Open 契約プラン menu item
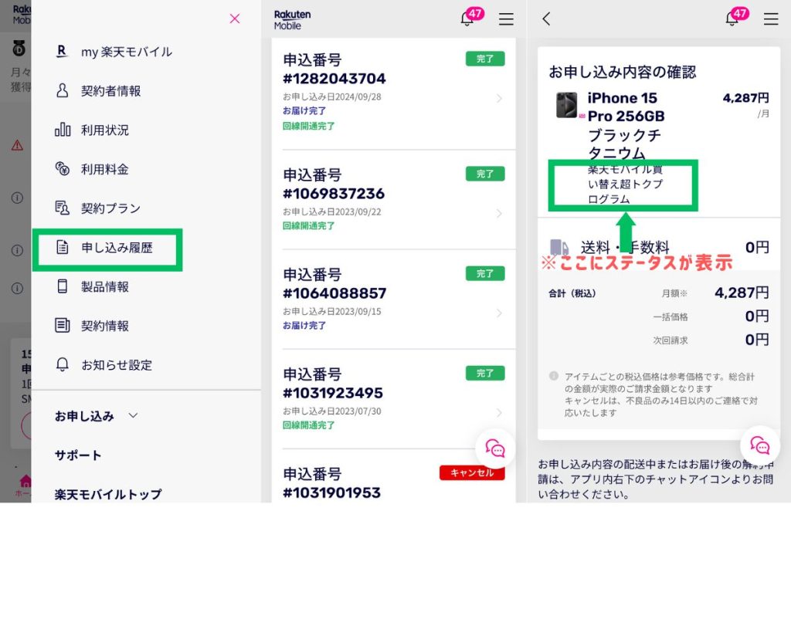This screenshot has height=626, width=791. (110, 208)
